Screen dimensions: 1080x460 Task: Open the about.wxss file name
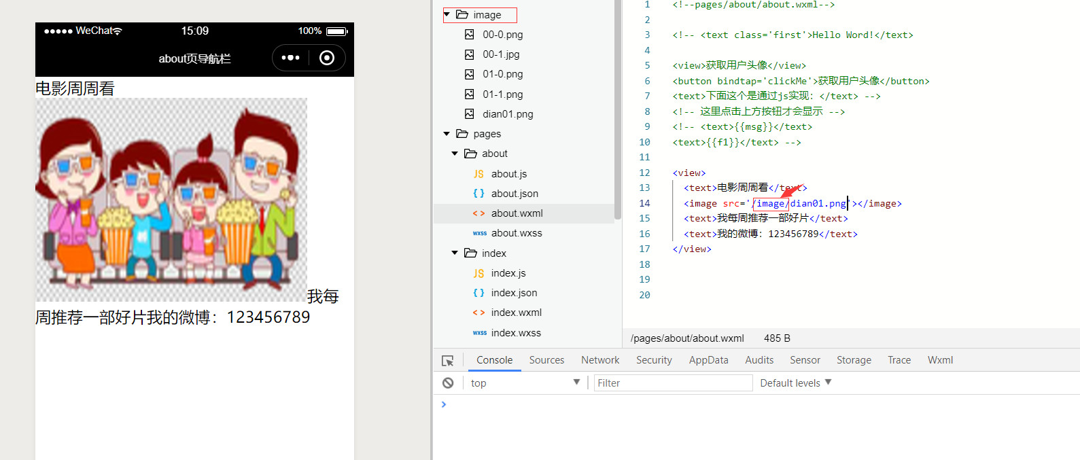517,233
